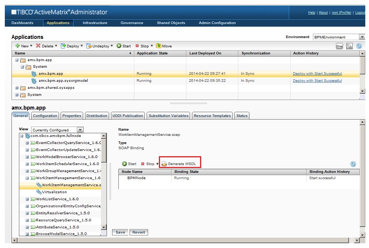Switch to the Configuration tab
369x248 pixels.
(x=45, y=115)
